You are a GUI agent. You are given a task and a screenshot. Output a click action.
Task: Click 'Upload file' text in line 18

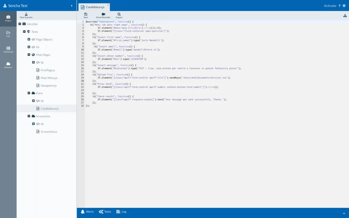click(x=105, y=75)
